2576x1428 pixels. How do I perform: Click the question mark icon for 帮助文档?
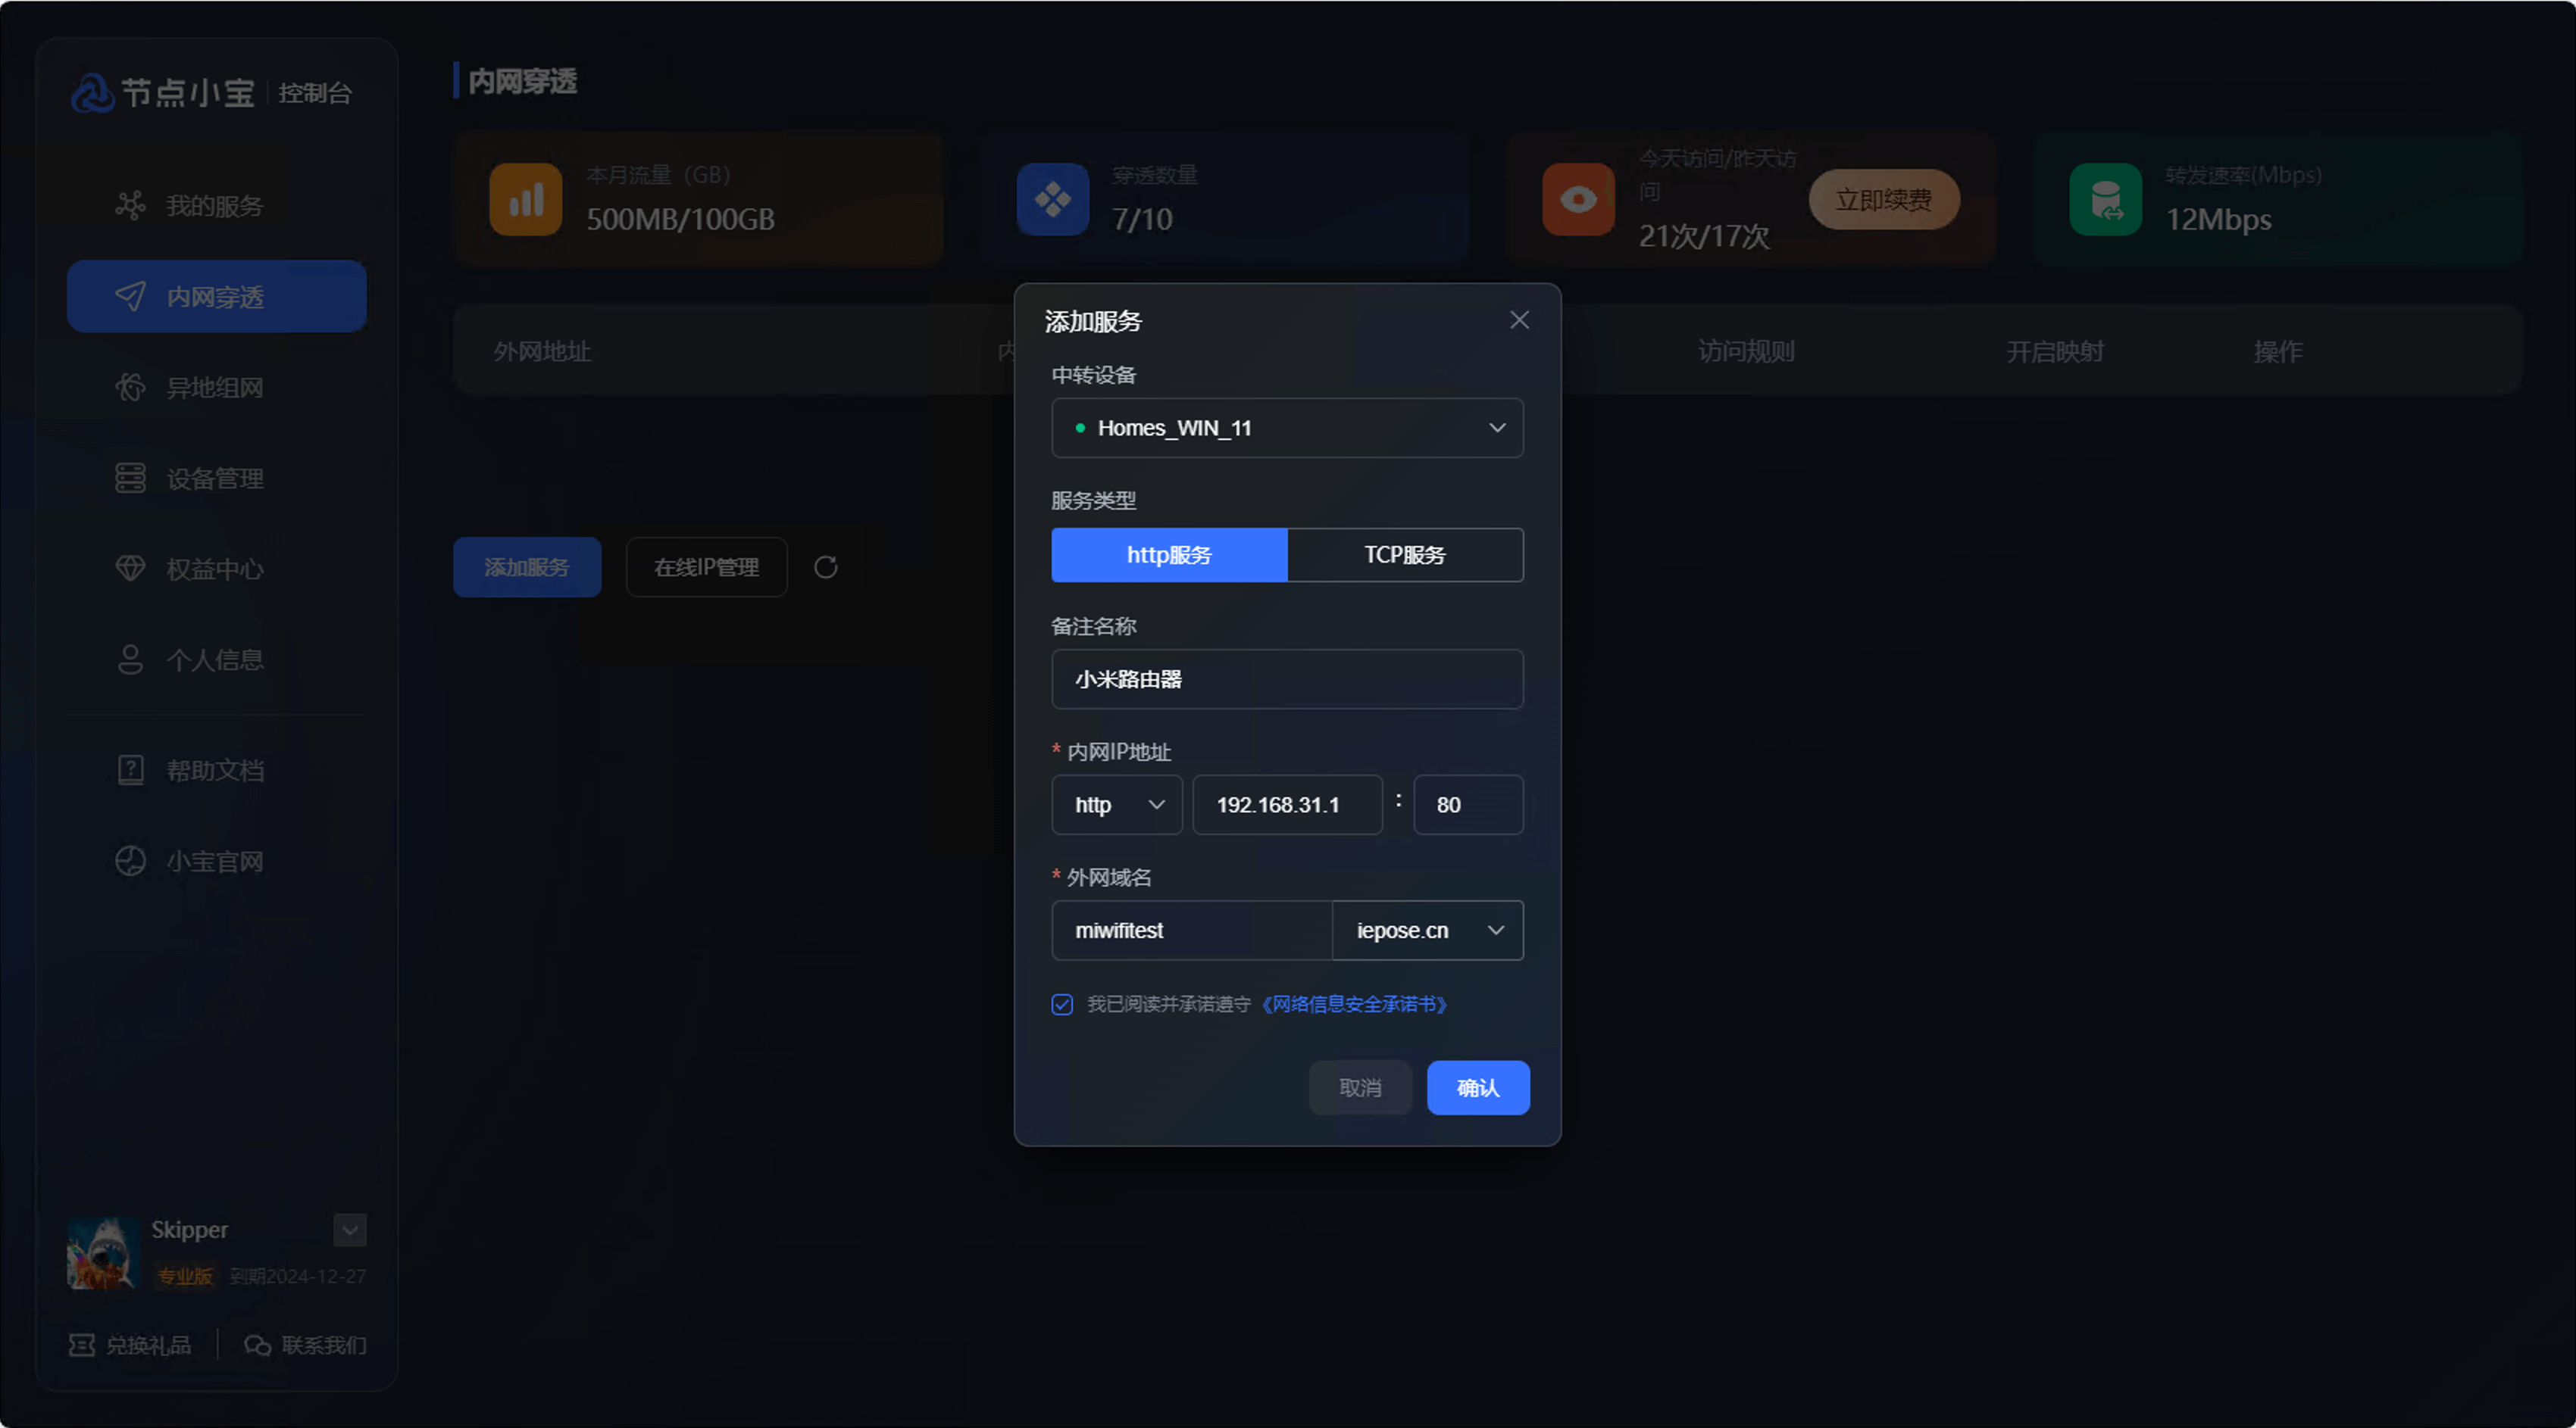tap(130, 771)
